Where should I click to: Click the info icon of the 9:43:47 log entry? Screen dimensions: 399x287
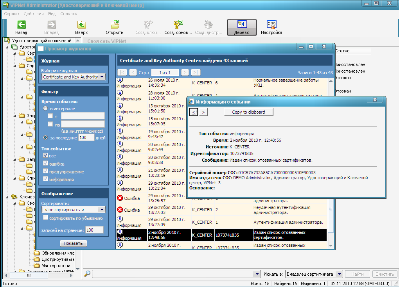point(120,132)
